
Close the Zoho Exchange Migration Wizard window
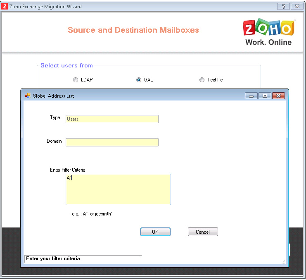(x=297, y=7)
